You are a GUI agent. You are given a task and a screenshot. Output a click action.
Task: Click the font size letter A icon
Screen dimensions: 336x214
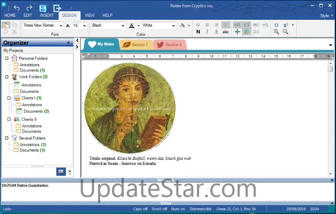click(x=68, y=26)
